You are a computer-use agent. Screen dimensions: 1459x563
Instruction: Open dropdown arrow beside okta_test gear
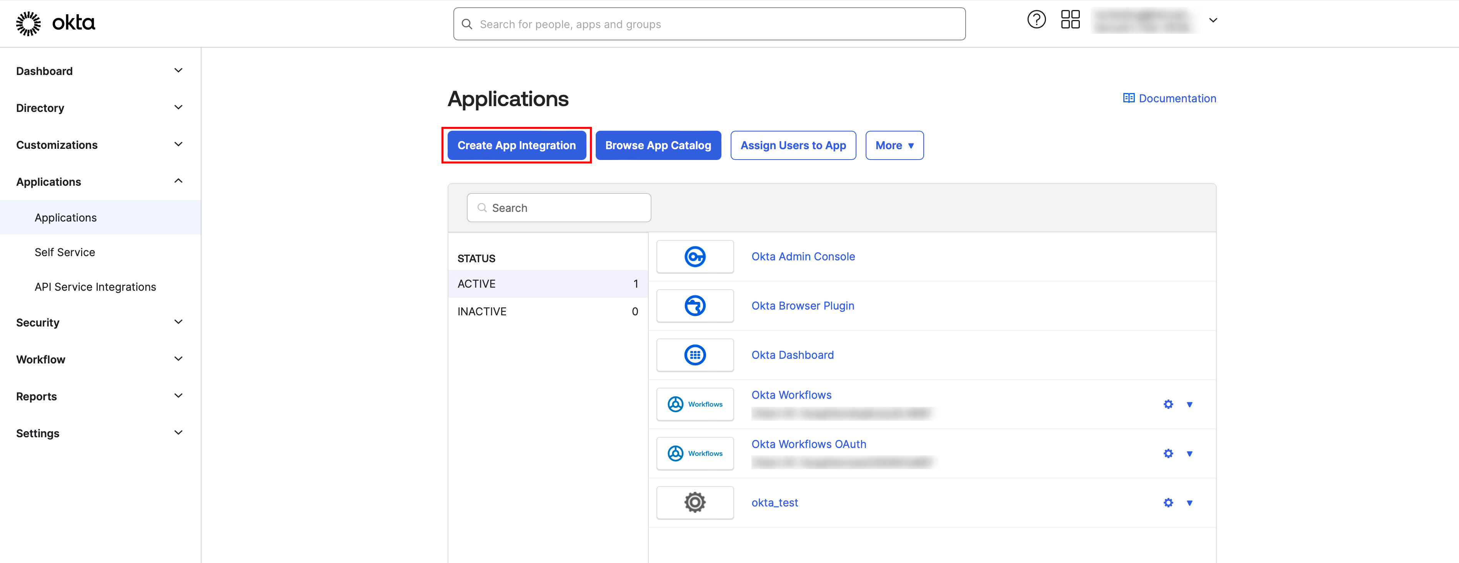[x=1189, y=503]
